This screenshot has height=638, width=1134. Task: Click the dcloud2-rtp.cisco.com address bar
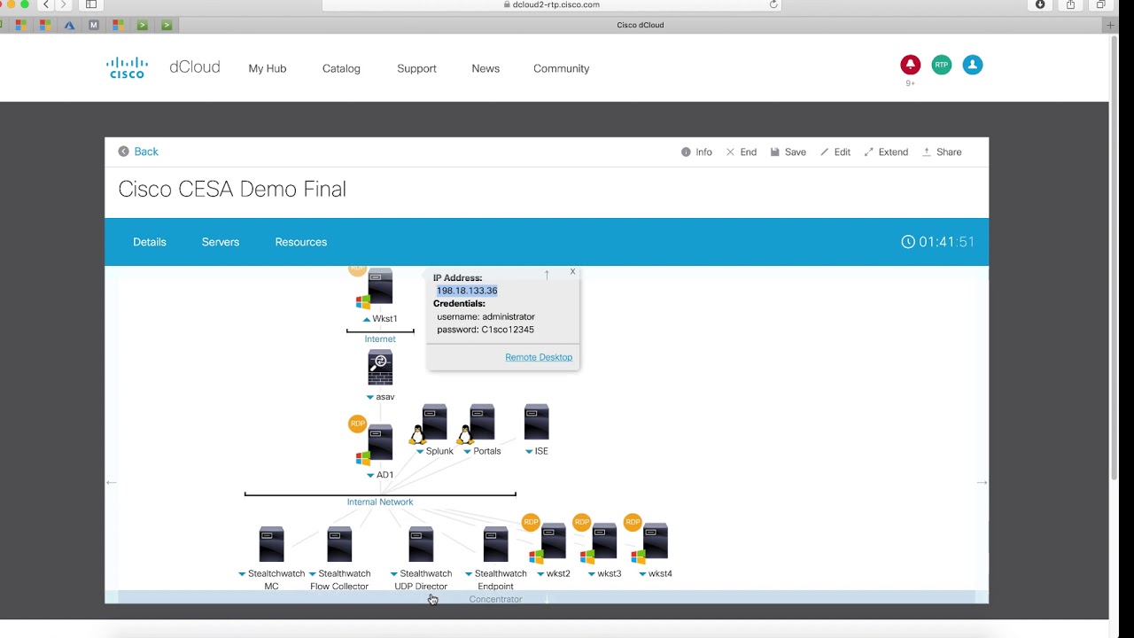[551, 4]
